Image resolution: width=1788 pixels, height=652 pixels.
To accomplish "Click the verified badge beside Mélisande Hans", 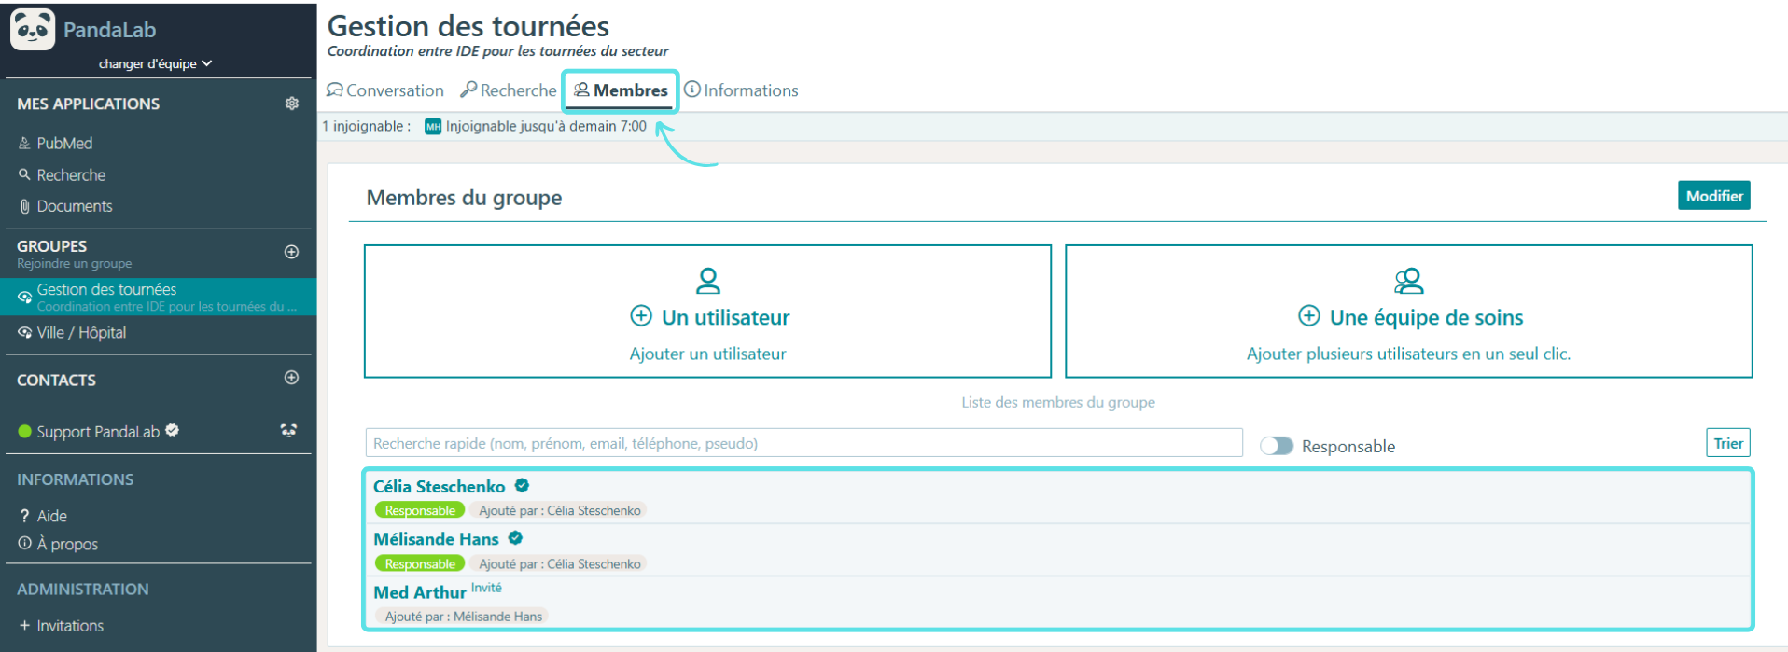I will [x=515, y=538].
